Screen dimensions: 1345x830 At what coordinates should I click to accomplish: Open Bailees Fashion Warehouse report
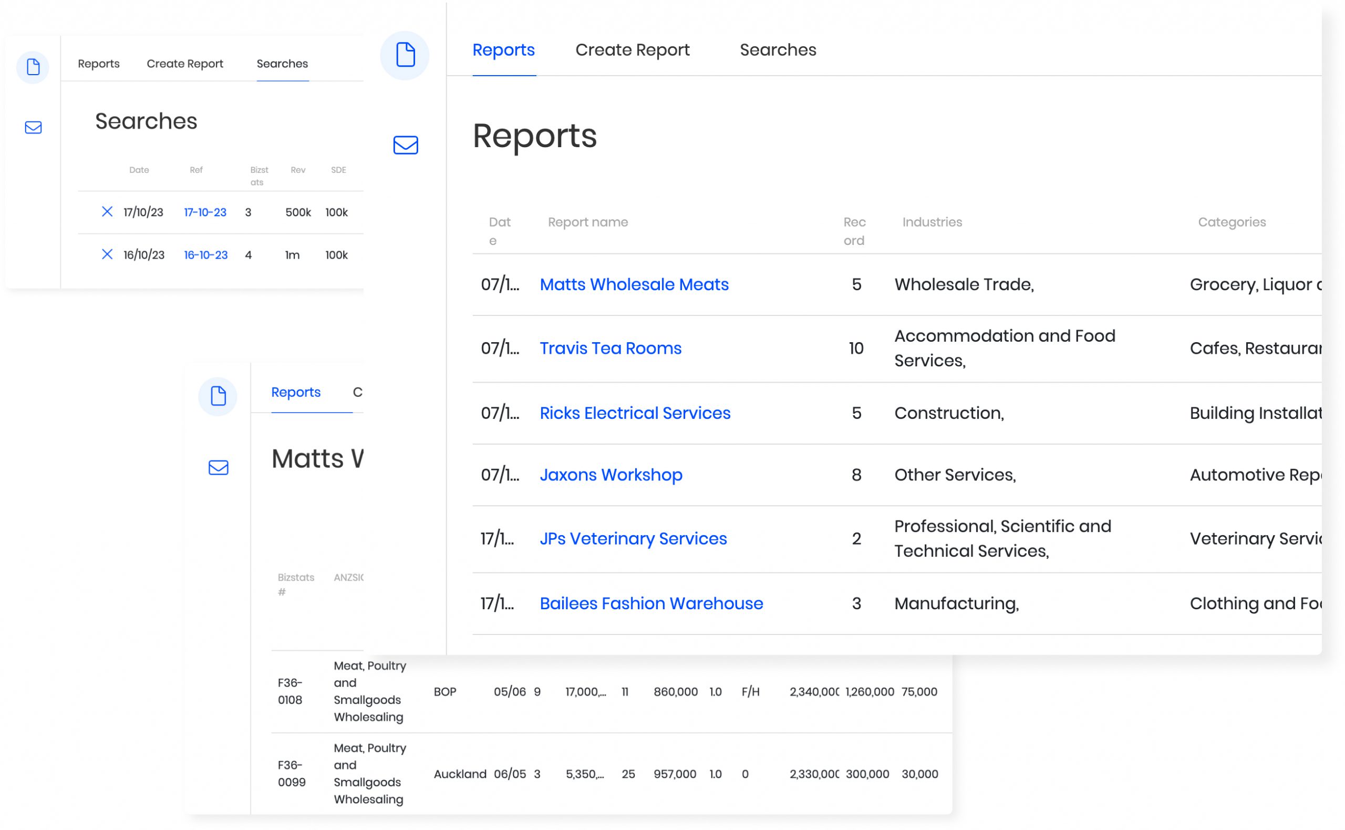point(651,603)
